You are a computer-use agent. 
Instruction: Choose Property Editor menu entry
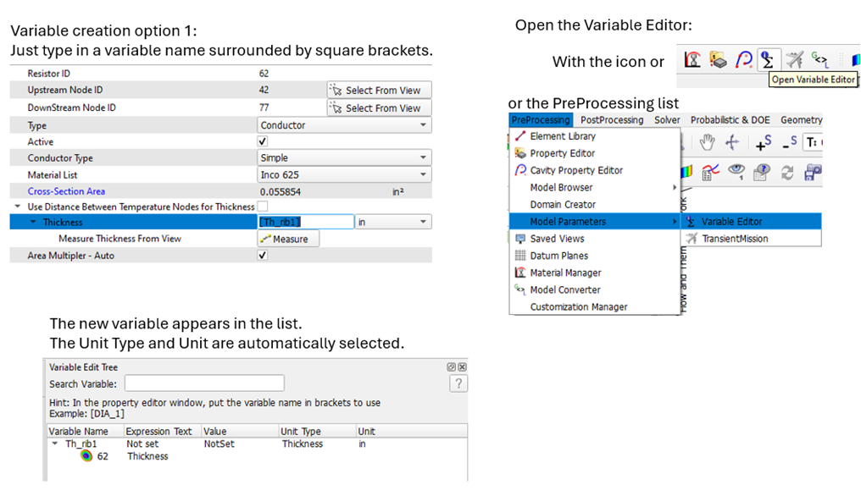point(595,153)
